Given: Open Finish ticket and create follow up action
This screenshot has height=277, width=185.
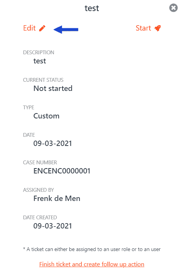Looking at the screenshot, I should tap(92, 264).
